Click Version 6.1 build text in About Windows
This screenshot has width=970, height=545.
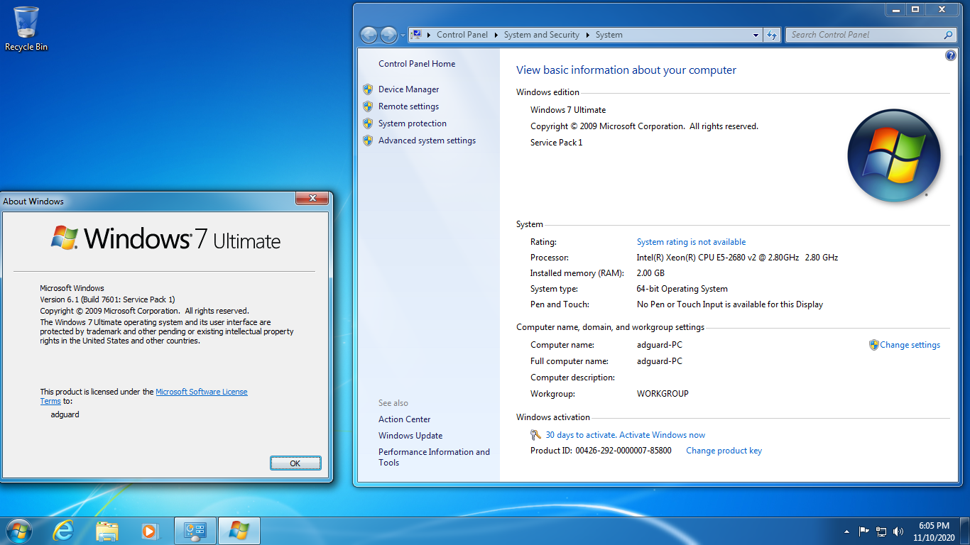click(x=107, y=299)
